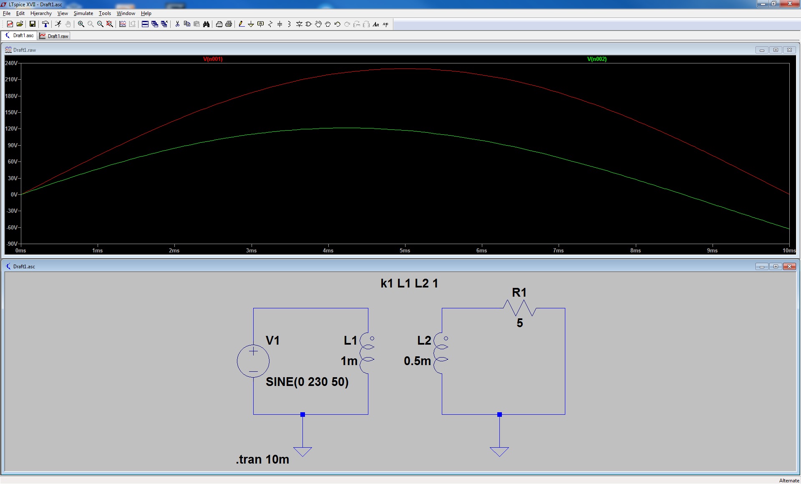
Task: Click the New Schematic toolbar icon
Action: [10, 24]
